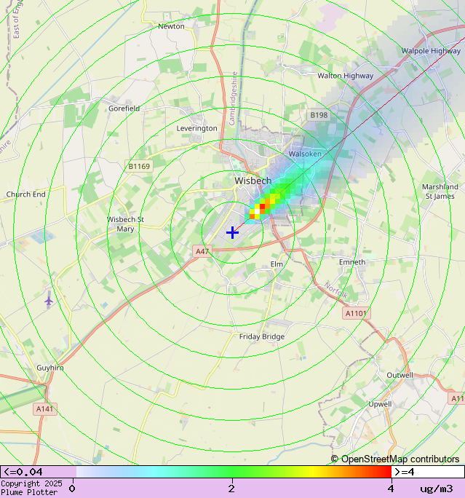Image resolution: width=465 pixels, height=498 pixels.
Task: Click the <=0.04 legend swatch
Action: point(38,472)
